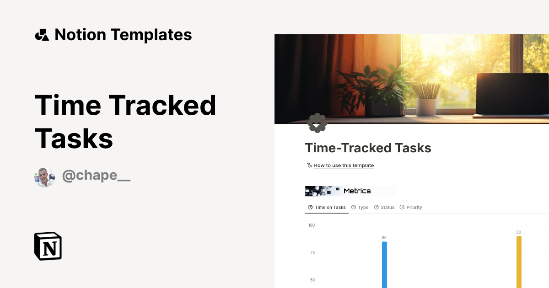
Task: Click the Notion Templates logo icon
Action: coord(42,34)
